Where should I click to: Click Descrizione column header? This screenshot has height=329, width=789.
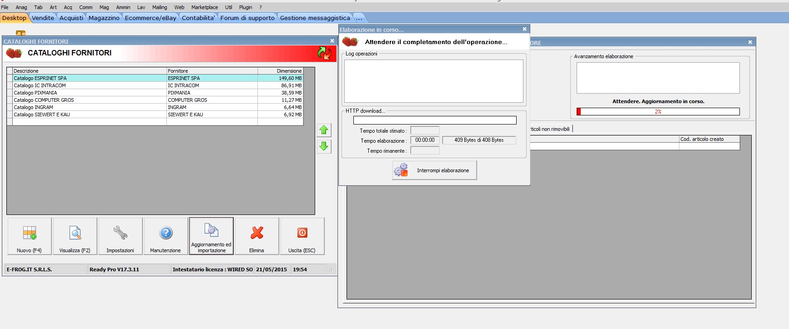pyautogui.click(x=90, y=71)
